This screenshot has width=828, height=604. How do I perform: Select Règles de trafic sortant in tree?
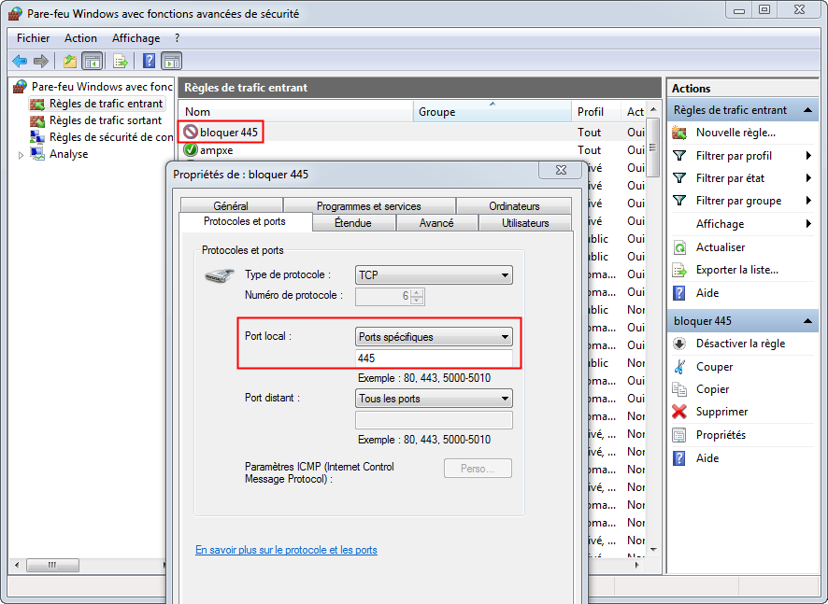105,120
